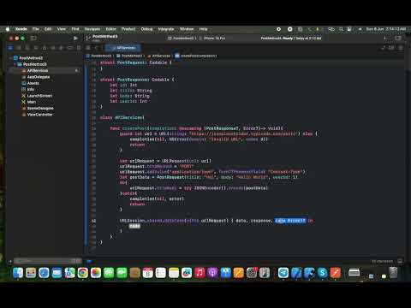
Task: Click the add editor split button
Action: 400,48
